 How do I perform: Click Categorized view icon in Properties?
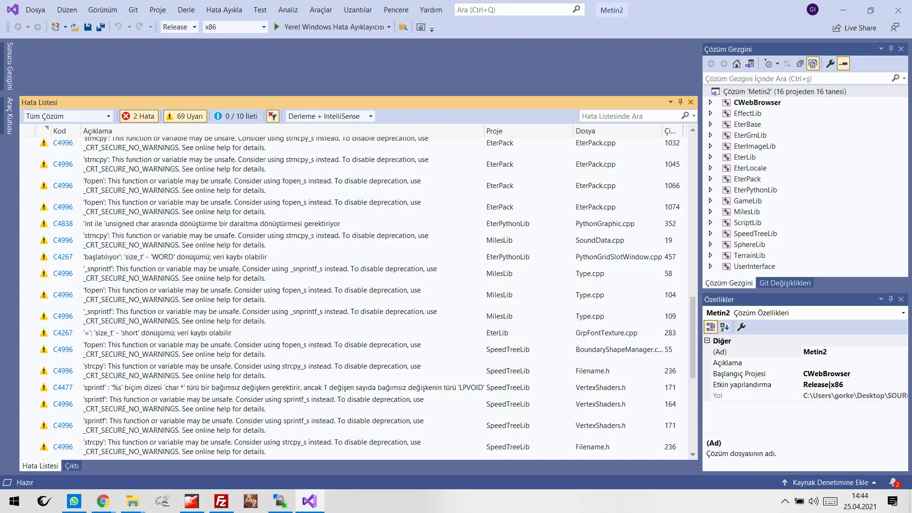[711, 327]
